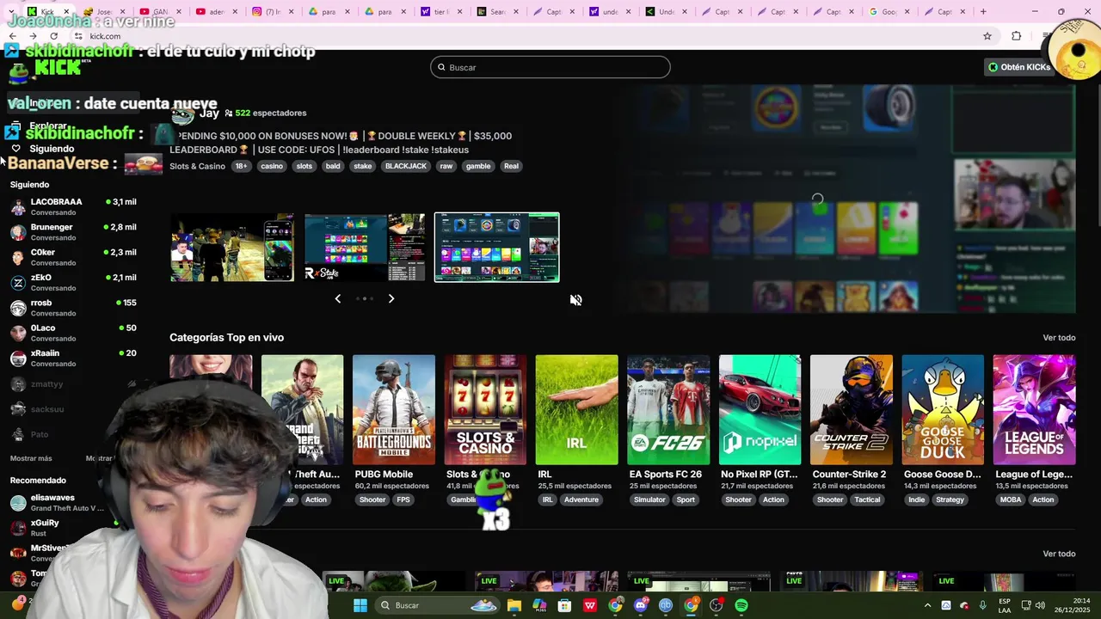Image resolution: width=1101 pixels, height=619 pixels.
Task: Open File Explorer from the taskbar
Action: [514, 605]
